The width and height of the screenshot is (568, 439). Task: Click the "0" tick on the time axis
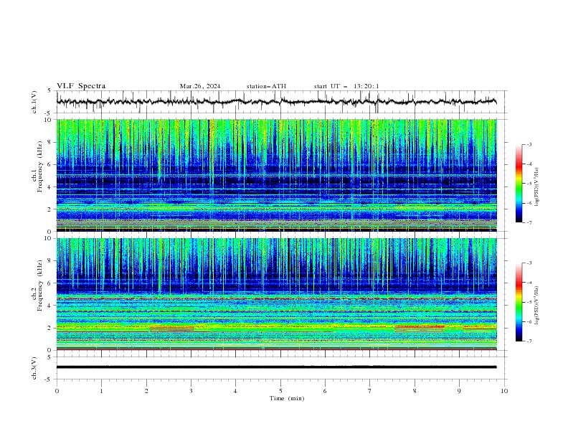pyautogui.click(x=57, y=391)
